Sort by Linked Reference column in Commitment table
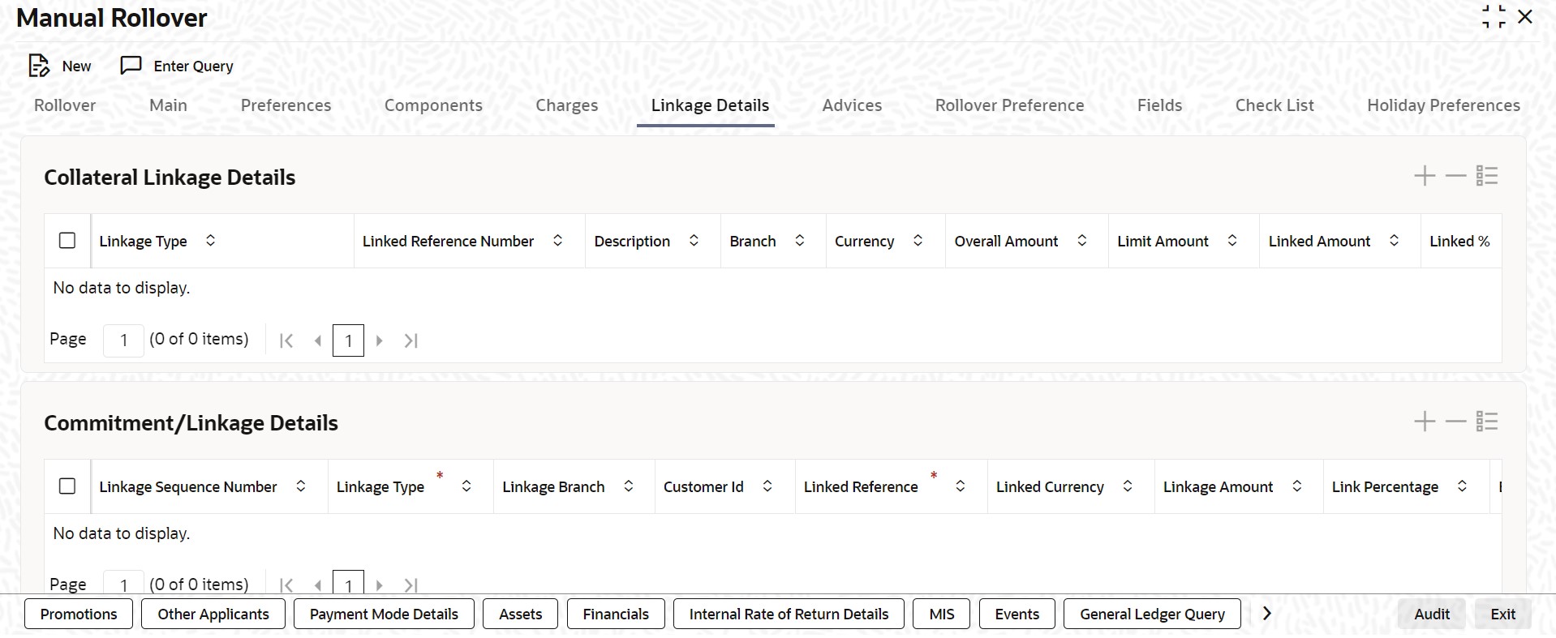The height and width of the screenshot is (638, 1556). pos(960,486)
